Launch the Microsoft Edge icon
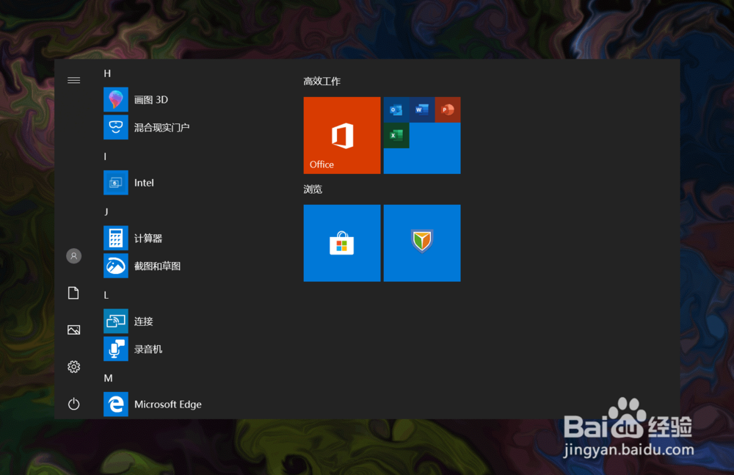The image size is (734, 475). (x=116, y=404)
